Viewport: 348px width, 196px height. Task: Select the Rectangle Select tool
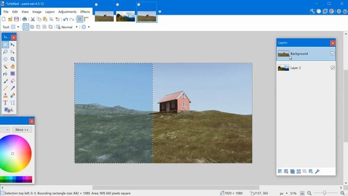pos(5,45)
